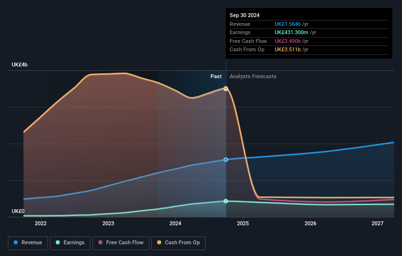Toggle the Free Cash Flow legend button
The image size is (402, 256).
(x=121, y=243)
